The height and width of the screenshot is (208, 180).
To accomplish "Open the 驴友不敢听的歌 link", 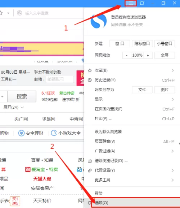I will pos(48,72).
